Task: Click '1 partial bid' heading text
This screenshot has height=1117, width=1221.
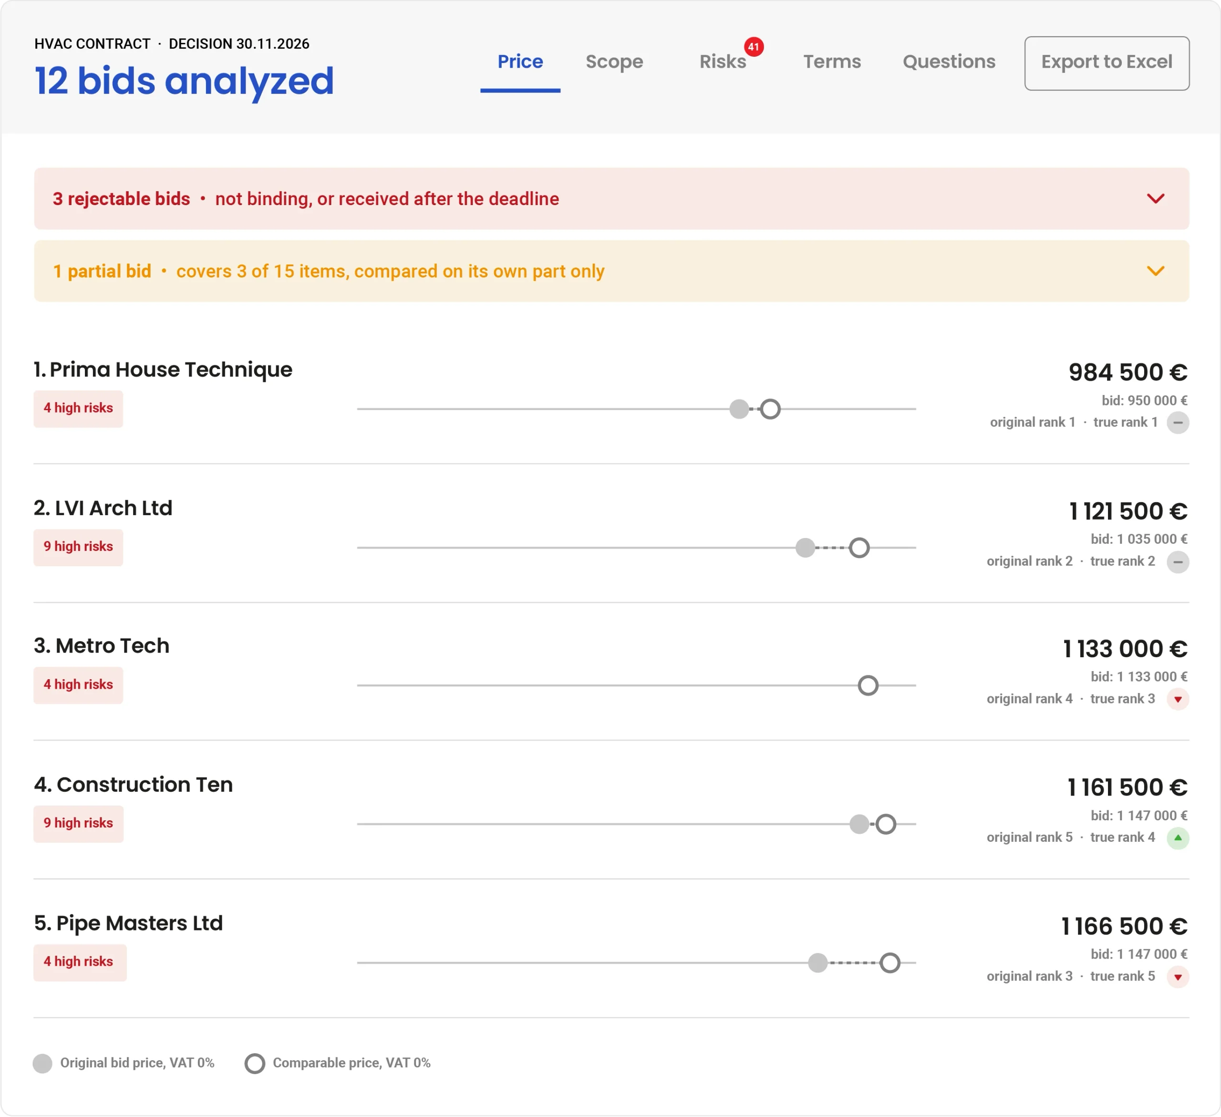Action: pos(102,271)
